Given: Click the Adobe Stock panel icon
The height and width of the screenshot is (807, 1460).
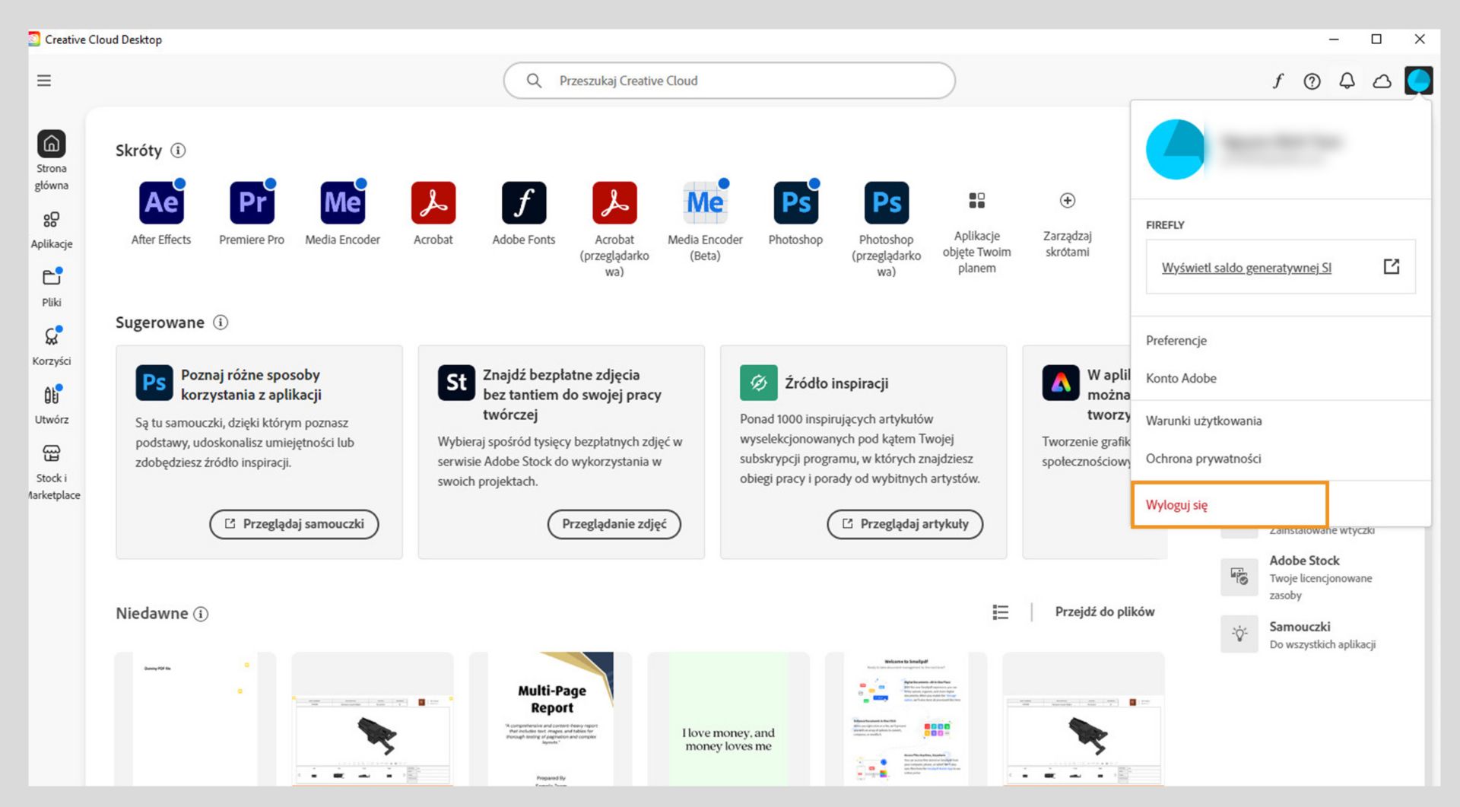Looking at the screenshot, I should point(1239,577).
